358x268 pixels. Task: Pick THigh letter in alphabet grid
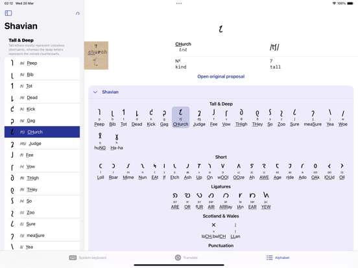pyautogui.click(x=241, y=118)
